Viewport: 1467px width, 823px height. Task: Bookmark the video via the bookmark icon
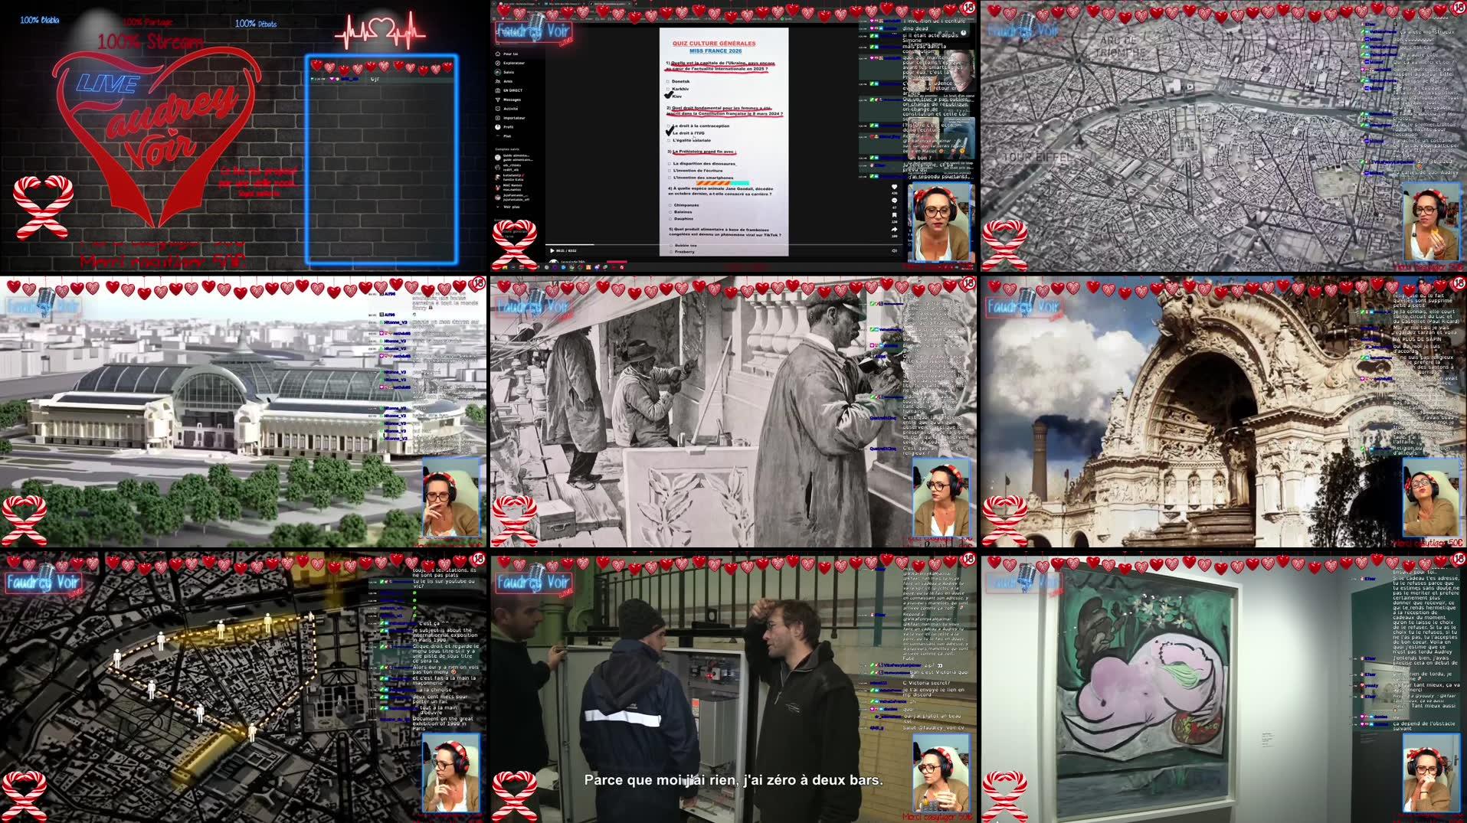(x=894, y=215)
